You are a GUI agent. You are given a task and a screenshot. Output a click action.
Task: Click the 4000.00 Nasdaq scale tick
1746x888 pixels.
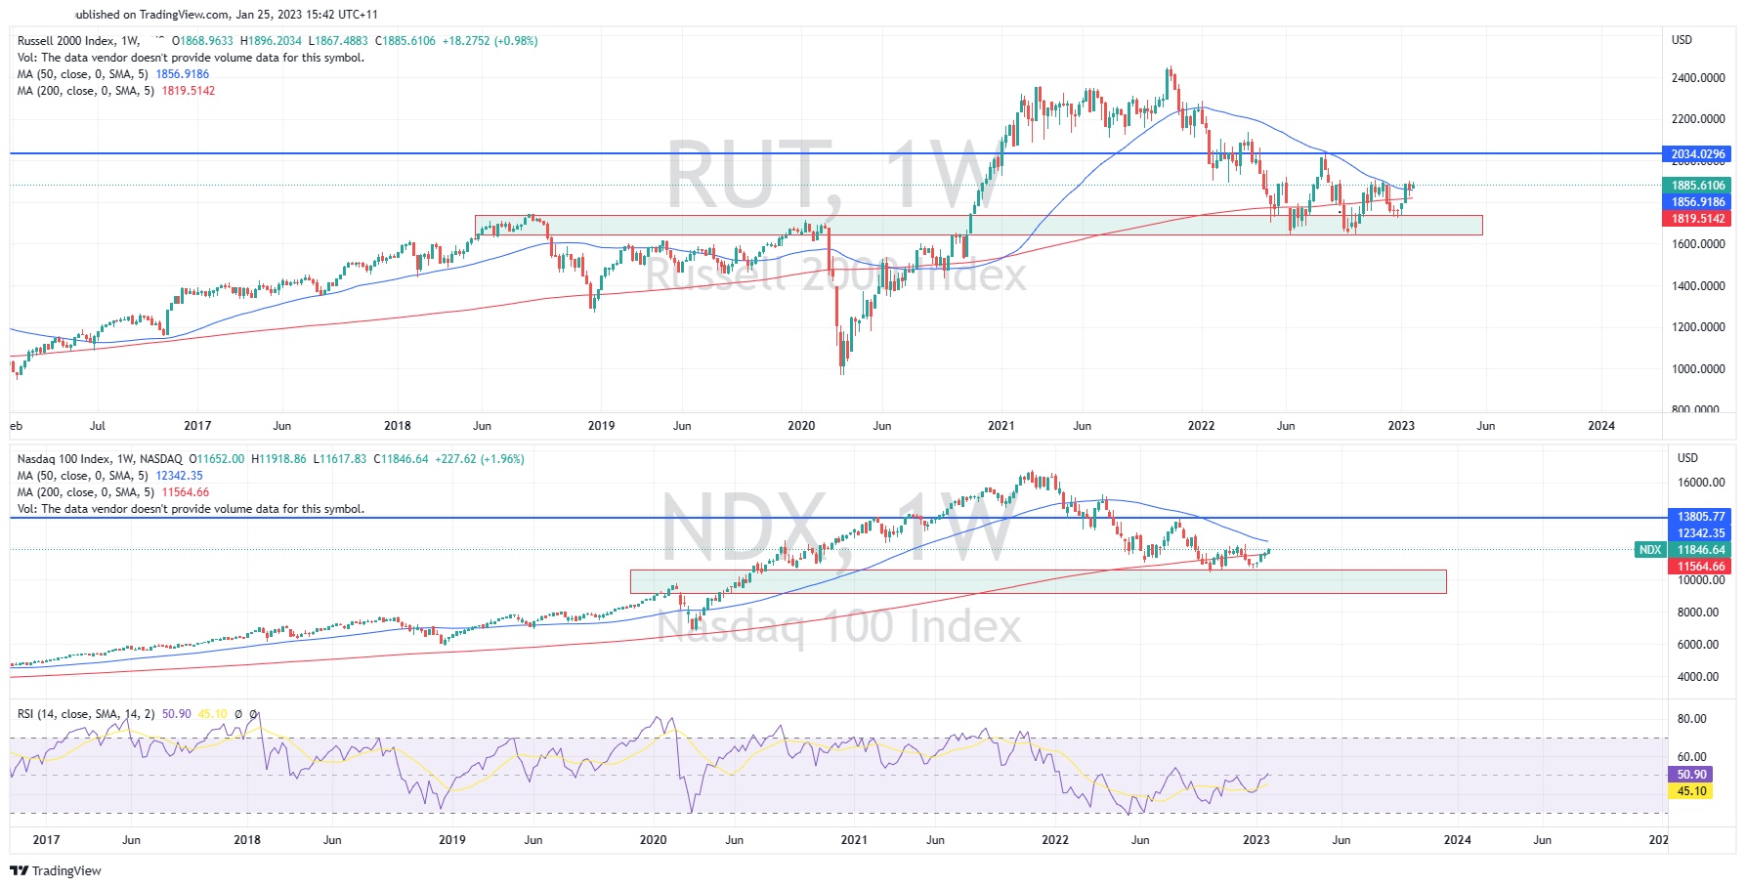pos(1698,677)
